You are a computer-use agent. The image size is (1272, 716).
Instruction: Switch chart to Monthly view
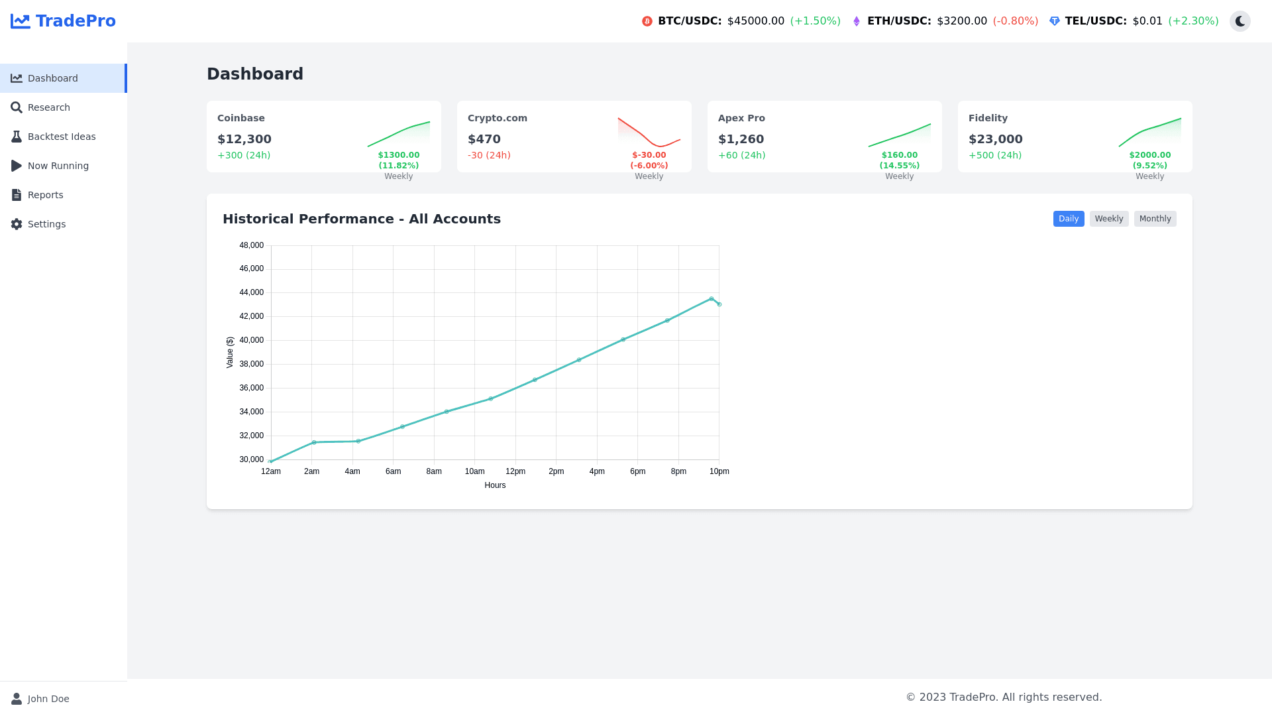[x=1155, y=219]
